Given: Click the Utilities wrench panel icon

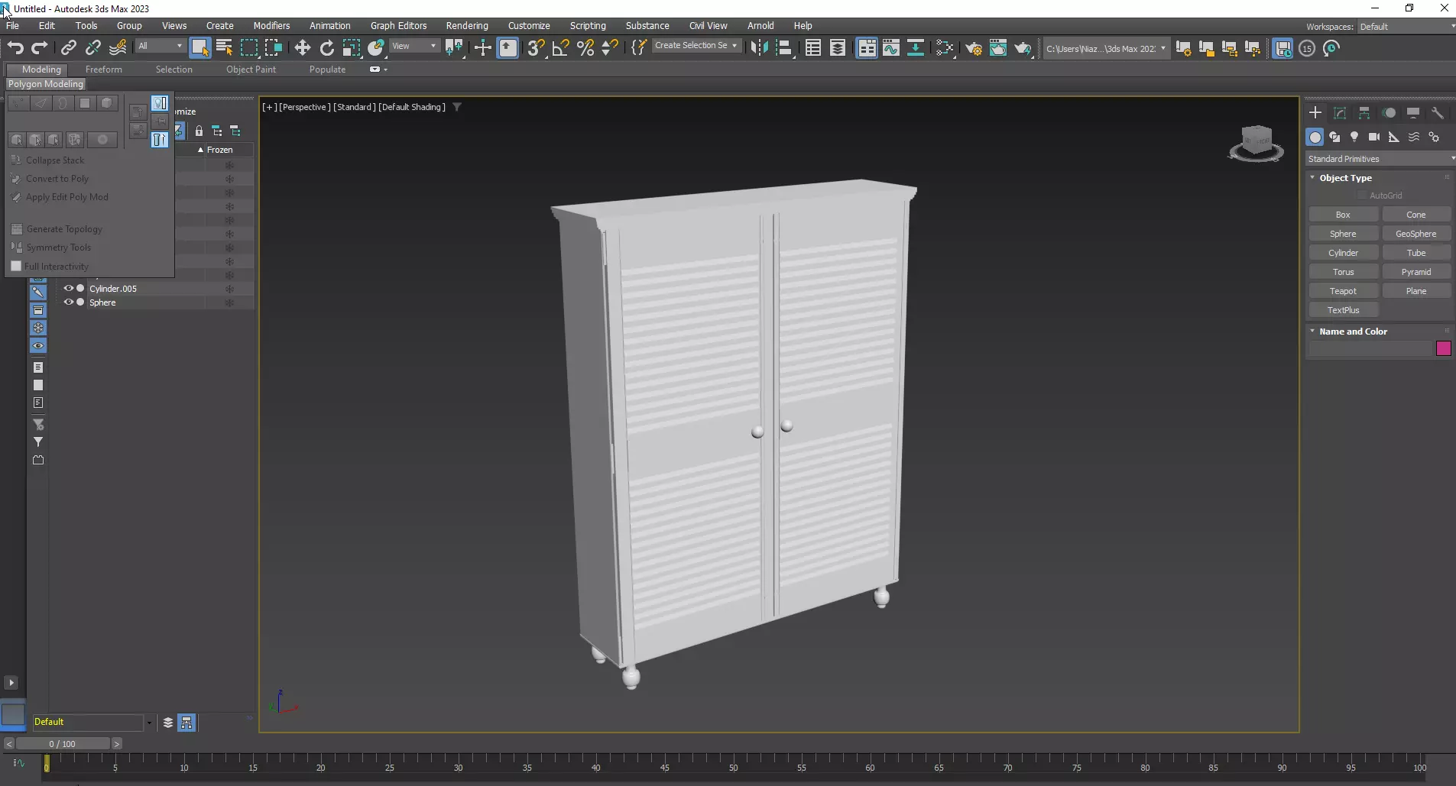Looking at the screenshot, I should point(1438,113).
